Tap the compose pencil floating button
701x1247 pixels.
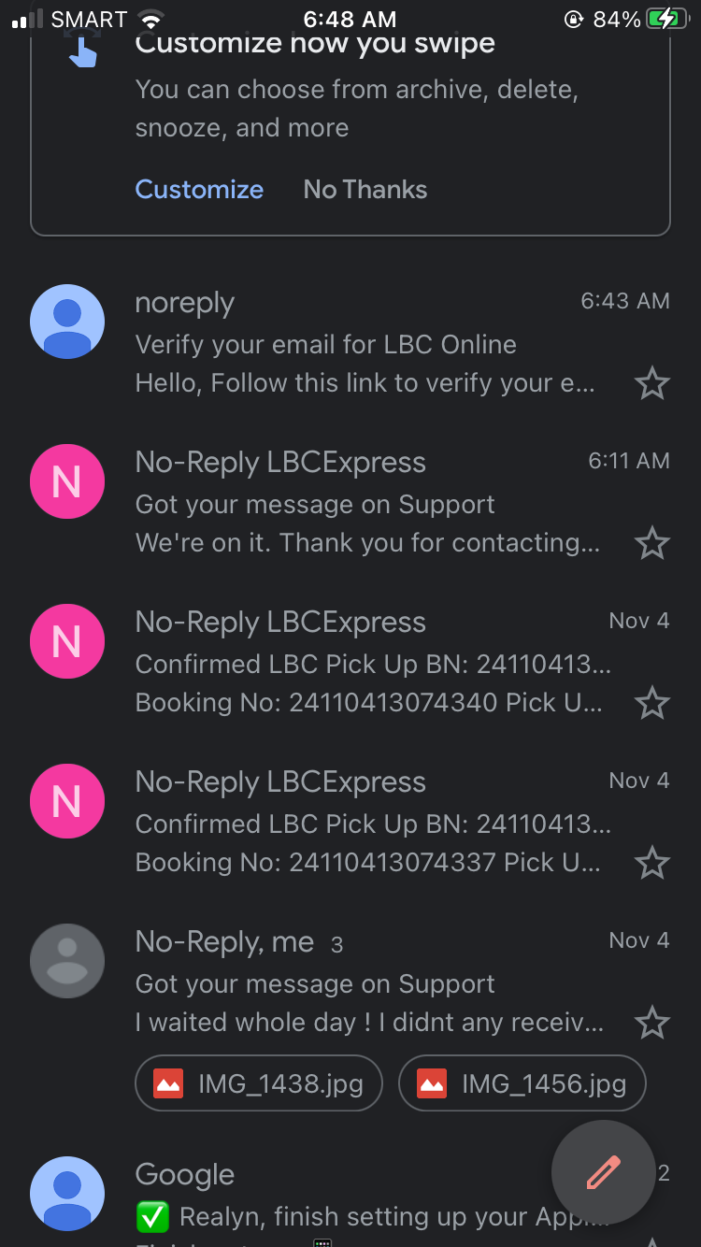[x=603, y=1171]
